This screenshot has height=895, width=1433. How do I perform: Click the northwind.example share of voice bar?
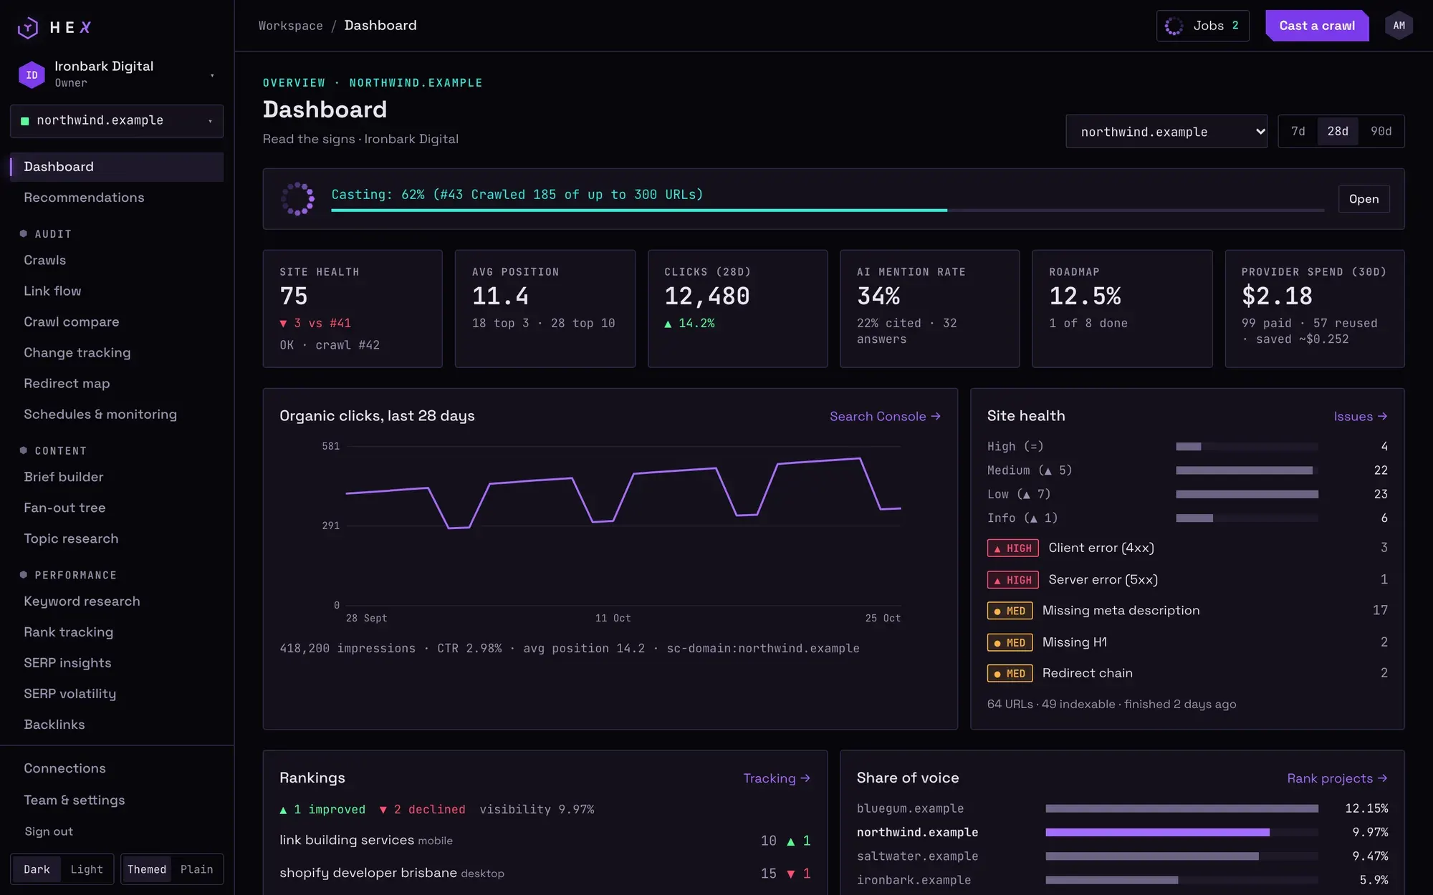coord(1182,833)
